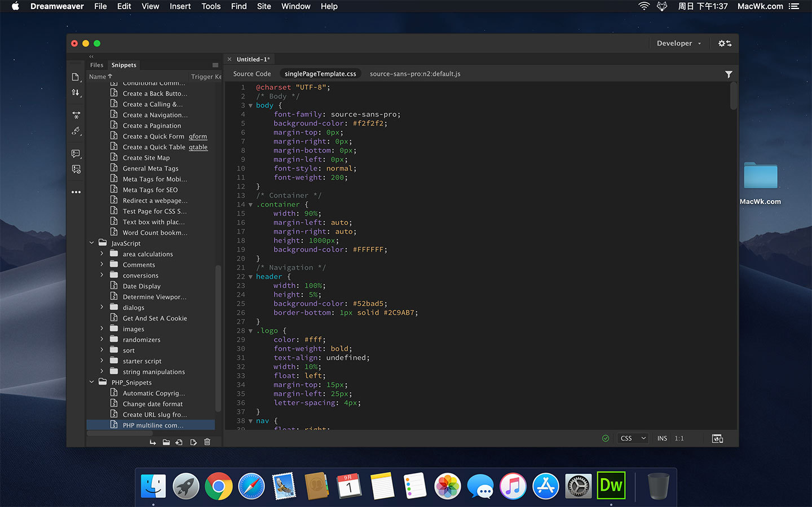Create a new snippet folder
Screen dimensions: 812x507
point(166,442)
